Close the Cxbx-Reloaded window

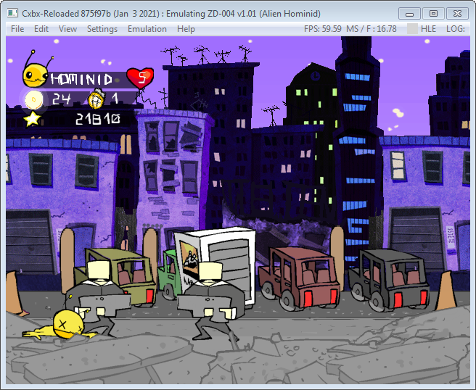click(457, 14)
